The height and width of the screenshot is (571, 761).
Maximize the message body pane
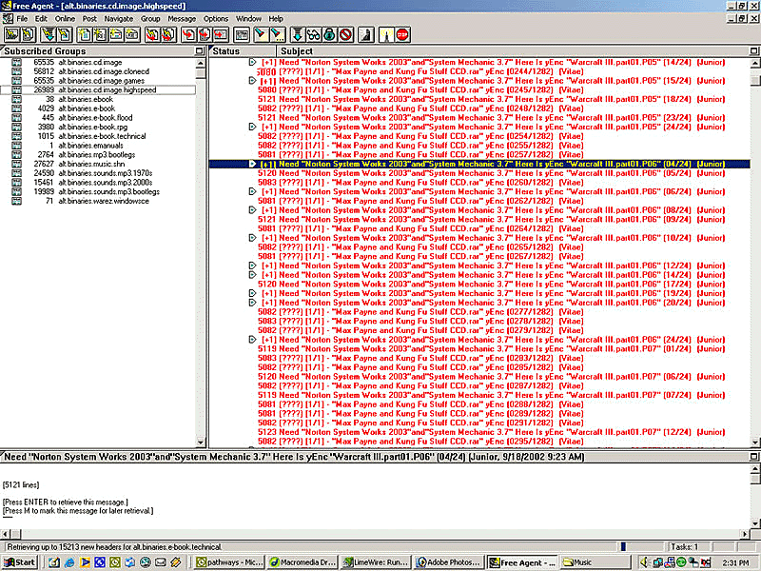tap(754, 457)
